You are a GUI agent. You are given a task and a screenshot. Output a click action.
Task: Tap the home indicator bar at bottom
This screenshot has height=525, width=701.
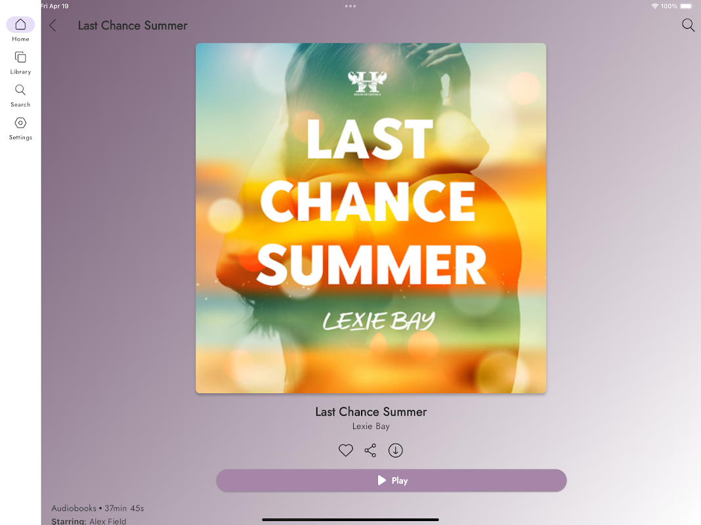pos(350,520)
